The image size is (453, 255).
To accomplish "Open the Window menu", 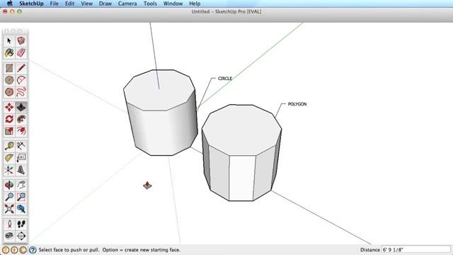I will pos(173,4).
